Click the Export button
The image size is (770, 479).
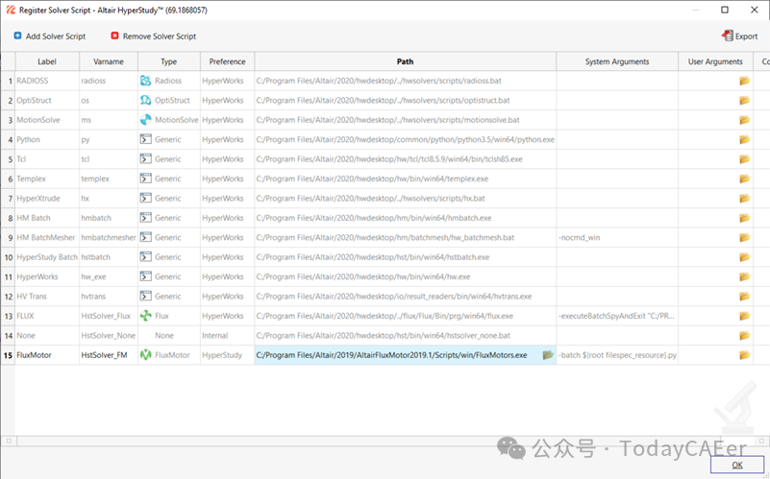tap(739, 36)
